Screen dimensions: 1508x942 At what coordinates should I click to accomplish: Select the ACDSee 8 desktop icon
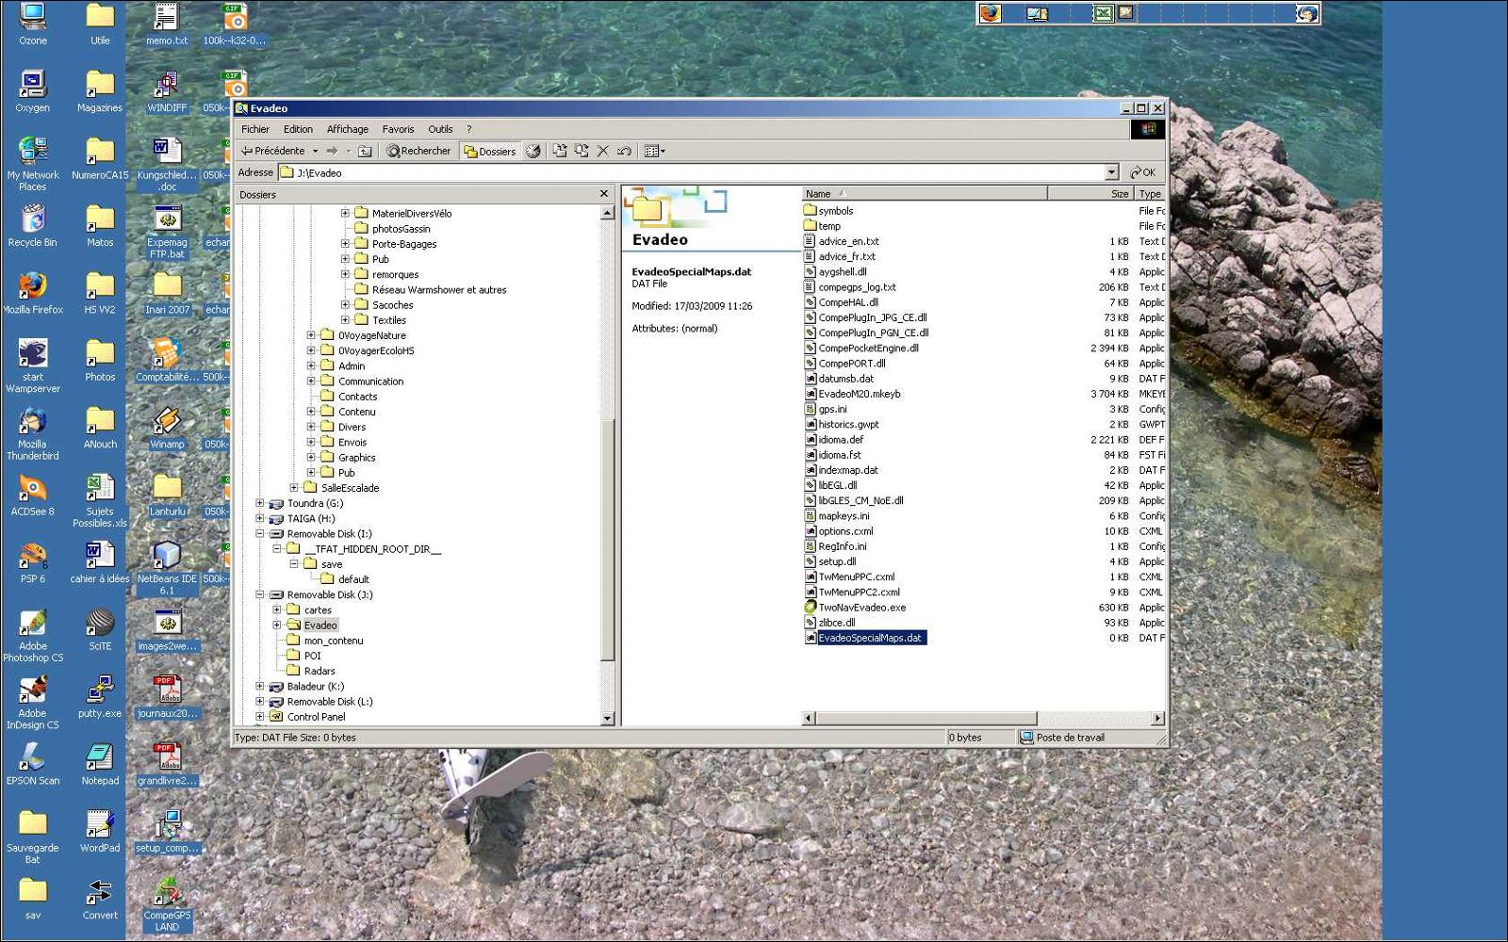click(x=33, y=495)
